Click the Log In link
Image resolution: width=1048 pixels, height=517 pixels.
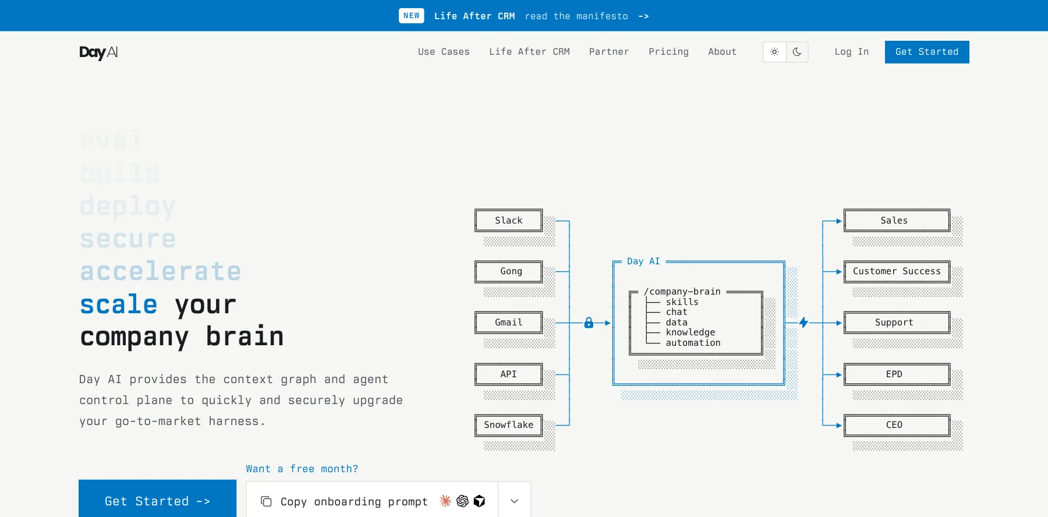tap(851, 52)
